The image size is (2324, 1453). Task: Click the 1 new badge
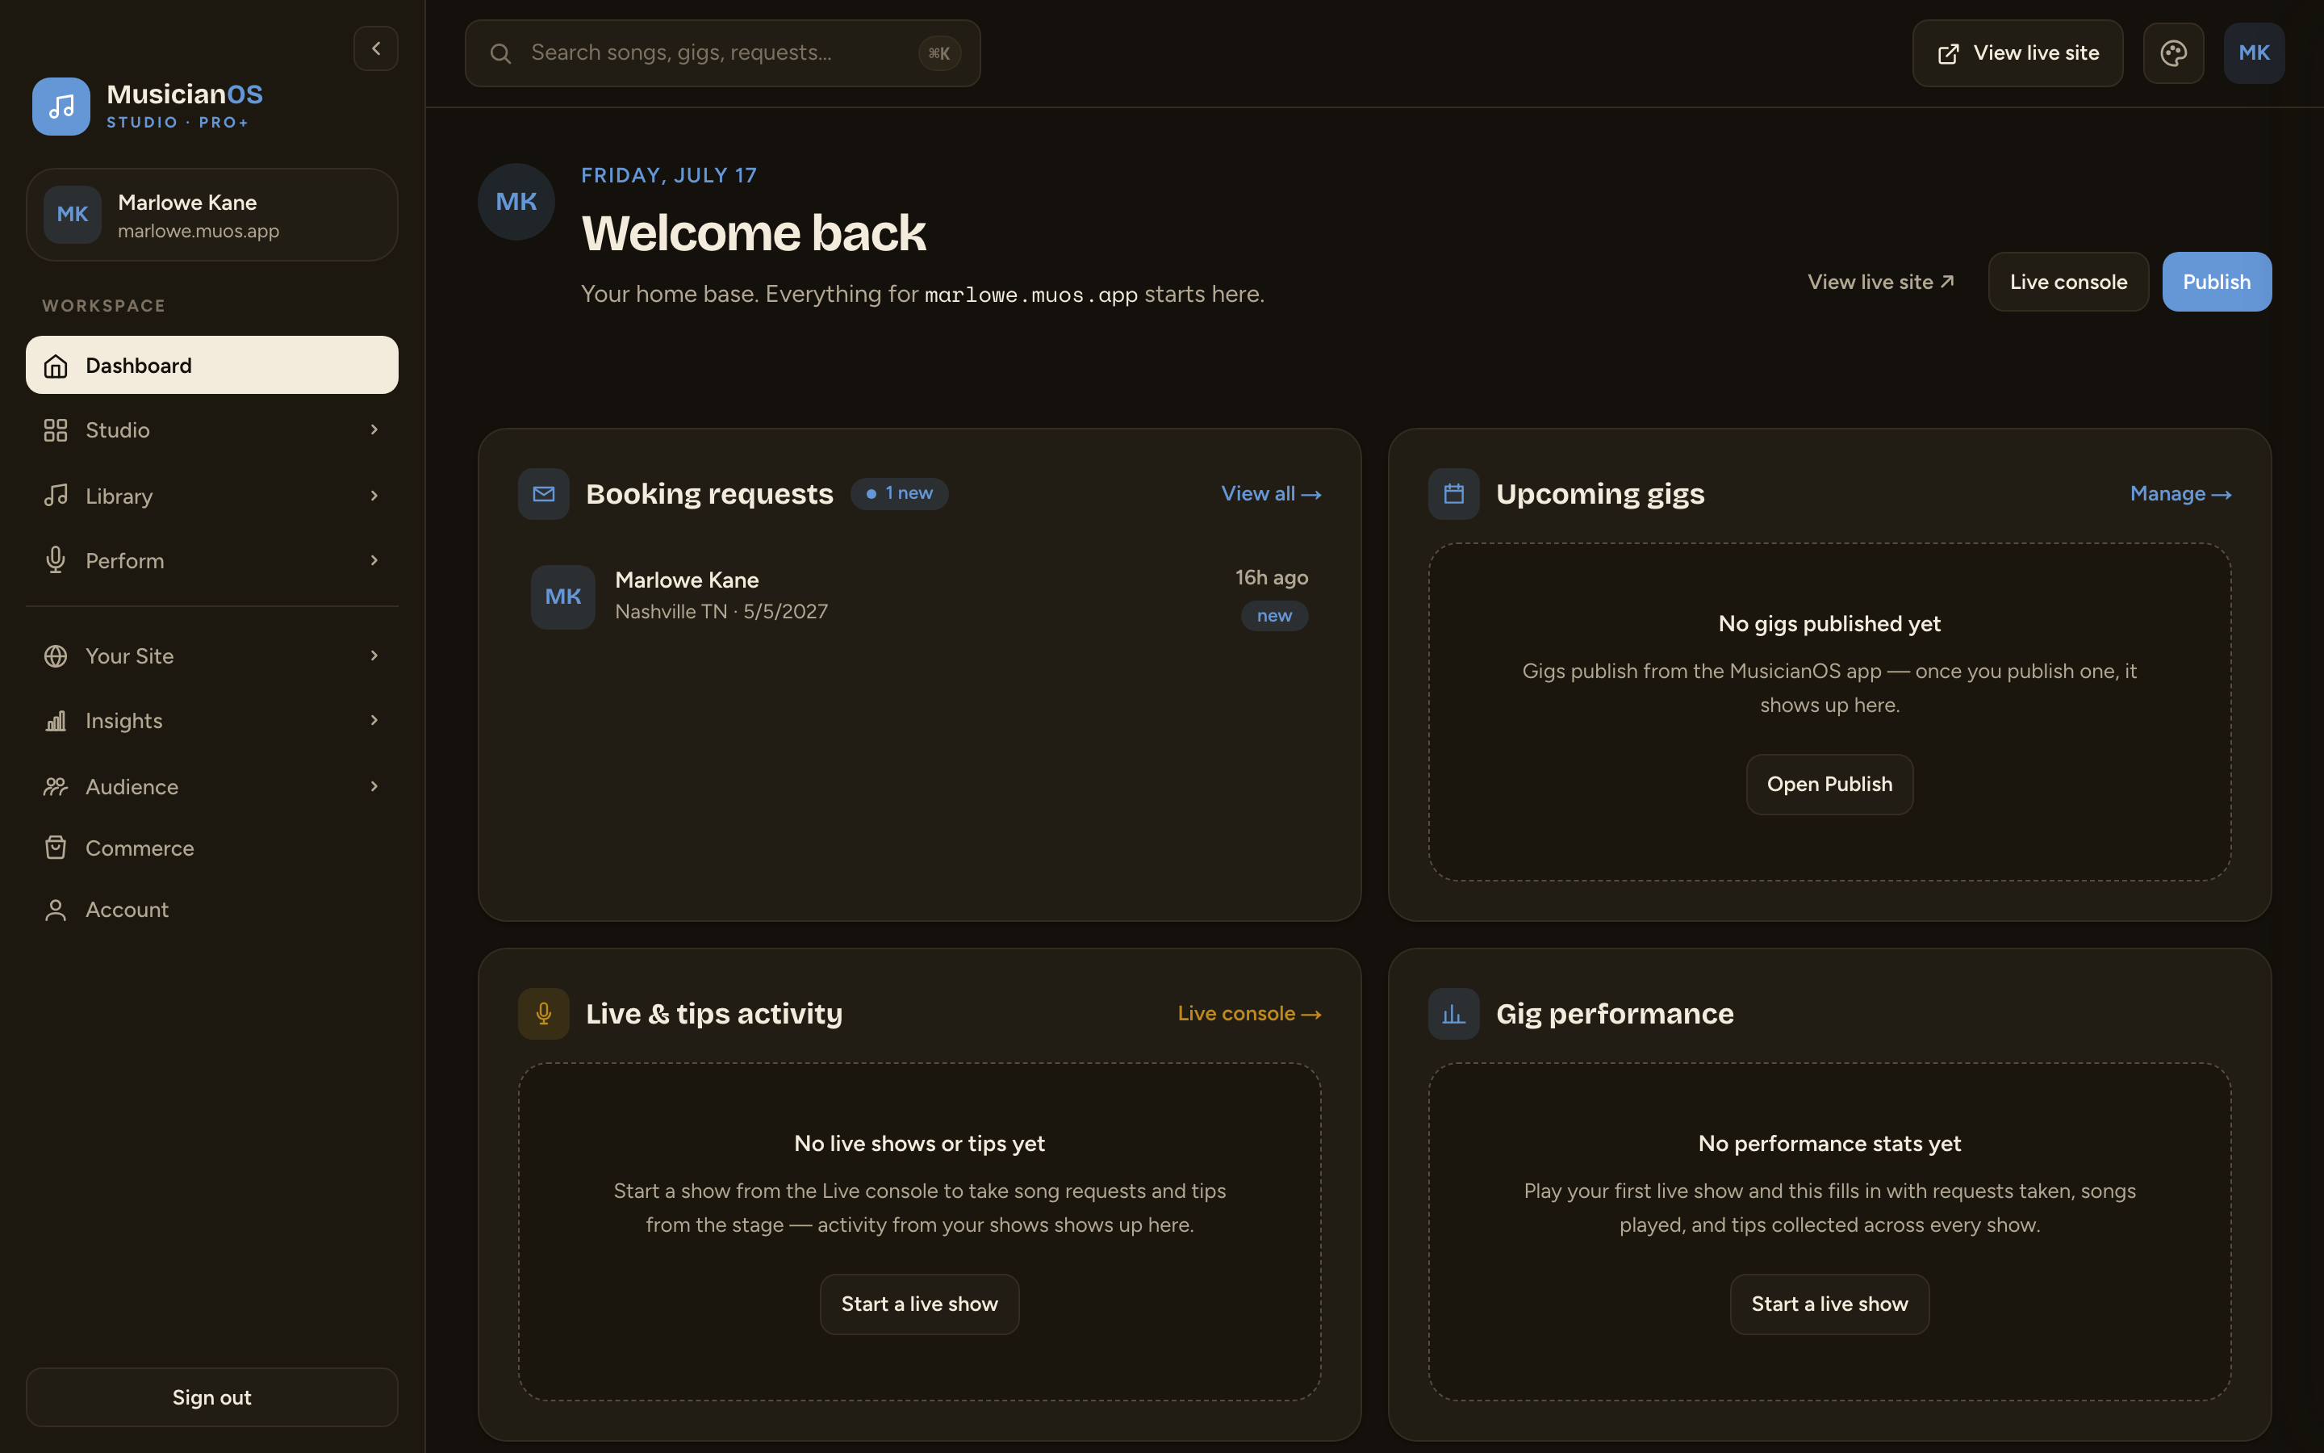[899, 494]
